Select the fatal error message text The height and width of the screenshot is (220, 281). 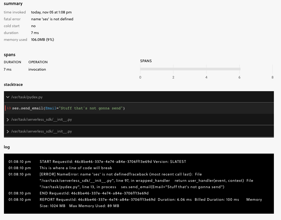pos(52,19)
